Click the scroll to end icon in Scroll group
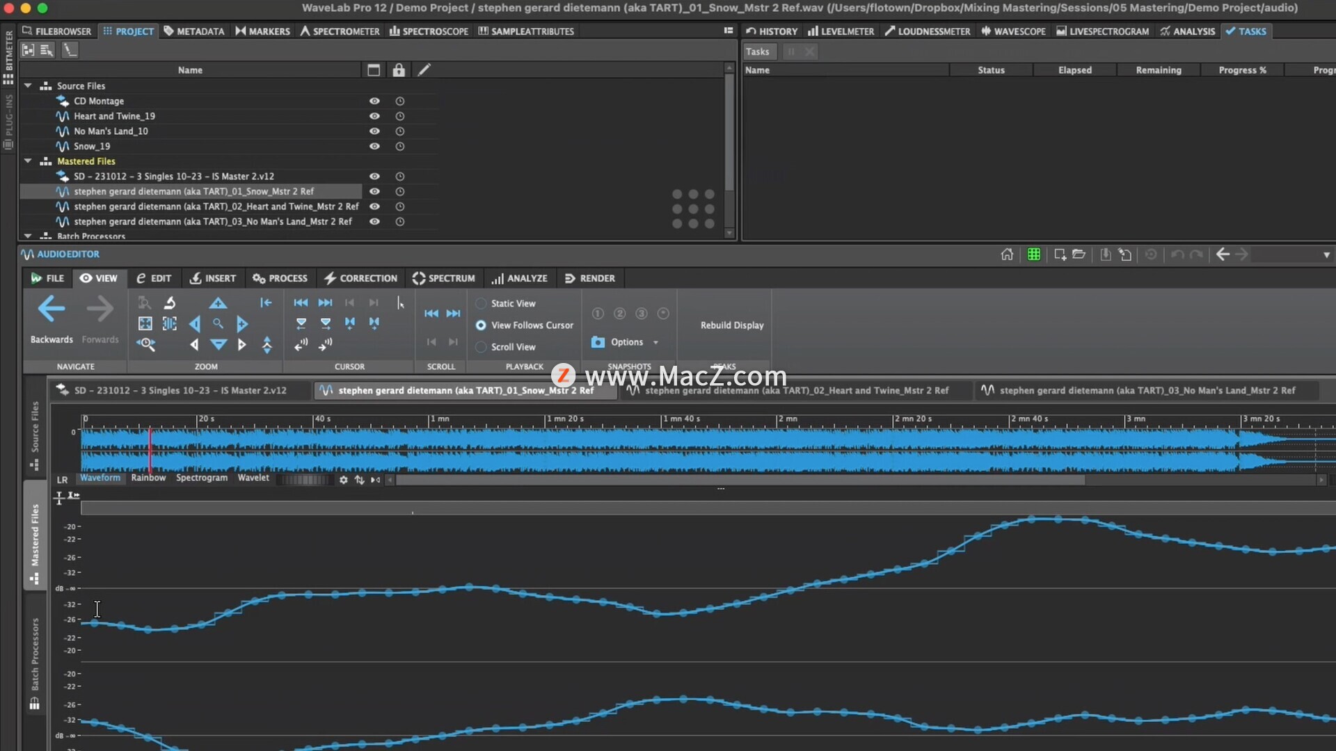This screenshot has width=1336, height=751. 453,314
